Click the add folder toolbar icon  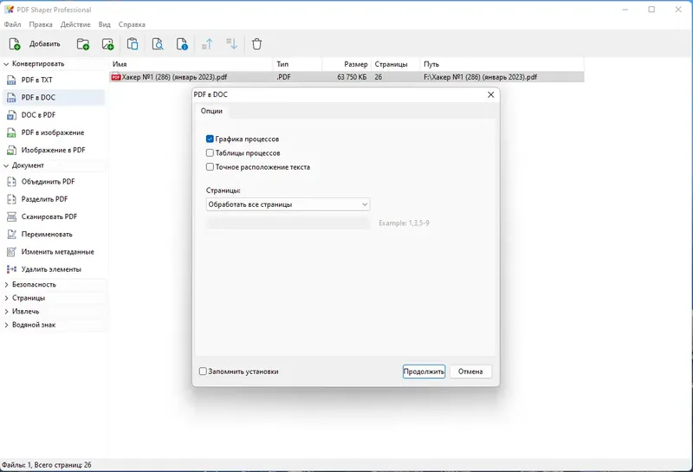[82, 44]
